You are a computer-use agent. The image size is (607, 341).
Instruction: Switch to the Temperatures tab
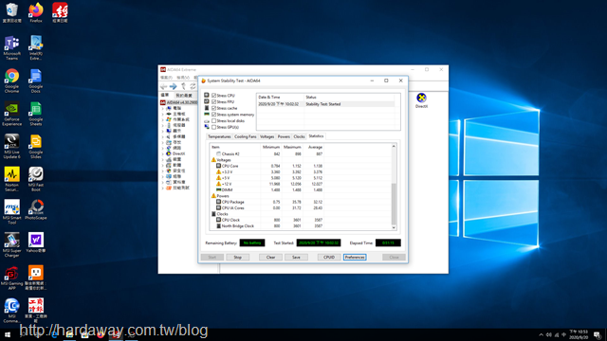coord(219,136)
